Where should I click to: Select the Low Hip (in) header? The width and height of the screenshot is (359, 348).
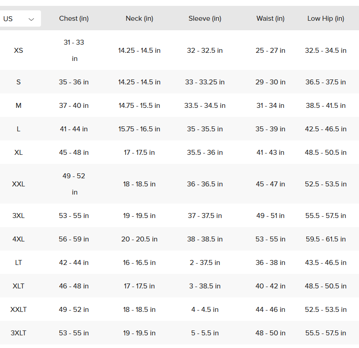(x=326, y=19)
